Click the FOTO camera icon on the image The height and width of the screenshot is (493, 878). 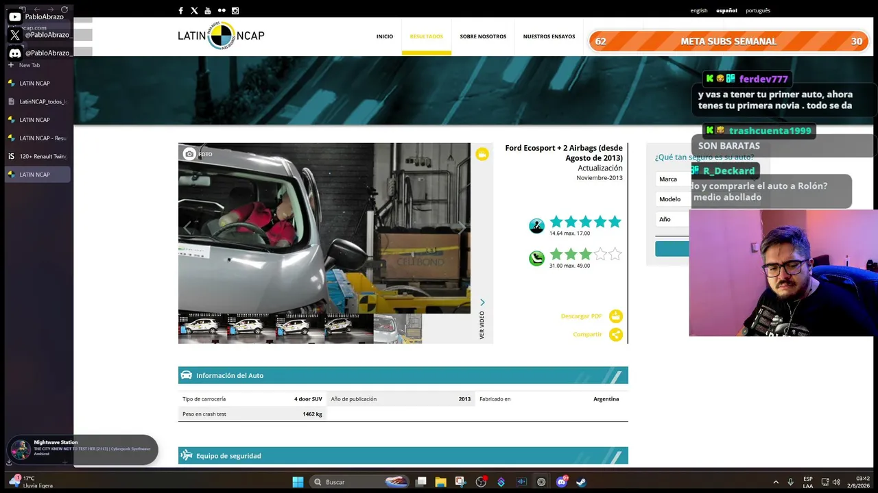click(x=189, y=154)
